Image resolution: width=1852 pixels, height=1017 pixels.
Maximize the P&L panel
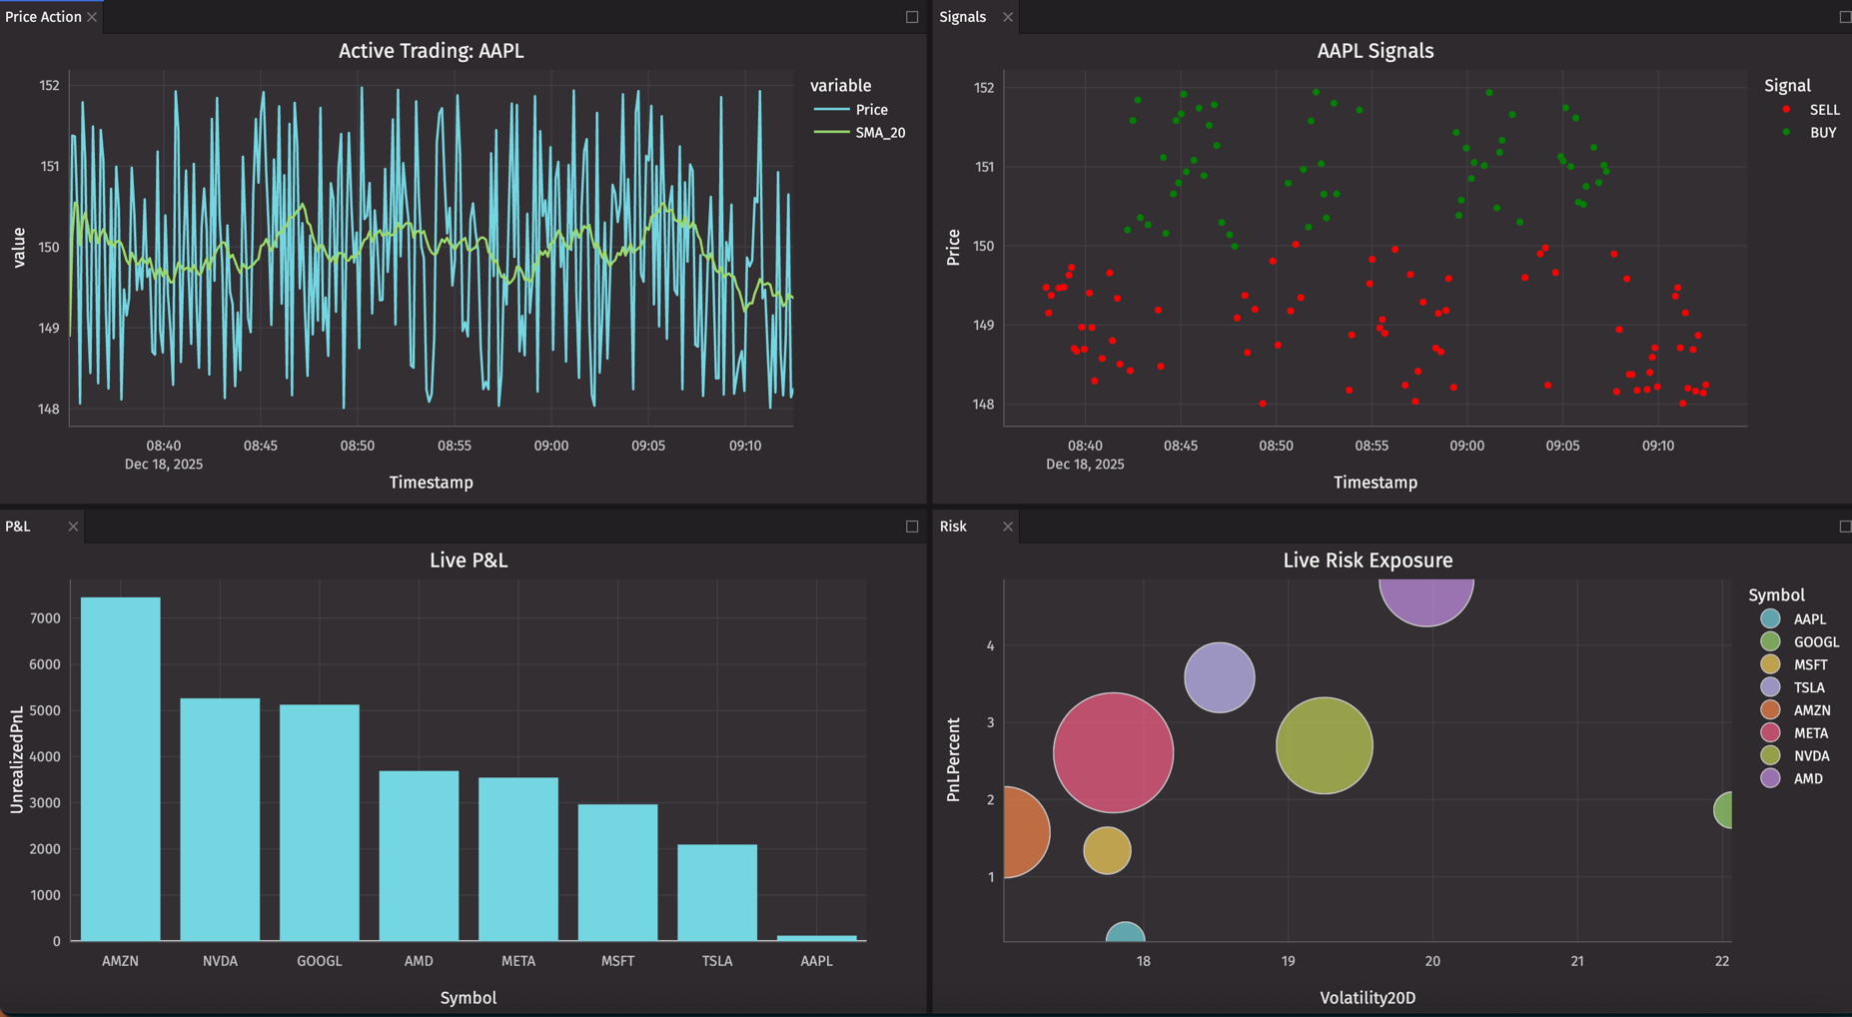click(911, 526)
